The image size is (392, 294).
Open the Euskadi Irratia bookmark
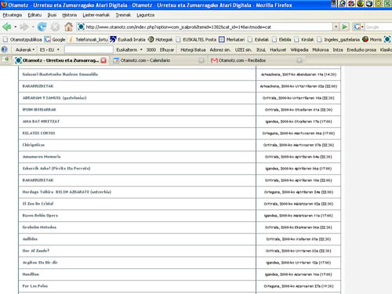click(128, 39)
